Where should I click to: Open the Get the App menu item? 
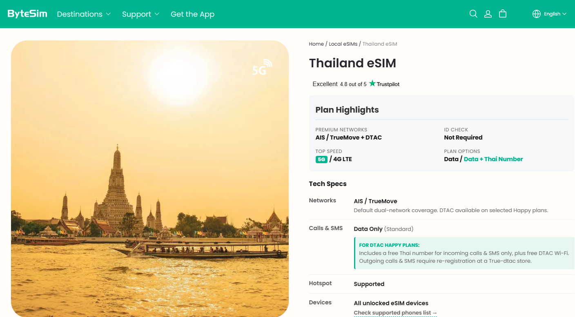pos(192,14)
